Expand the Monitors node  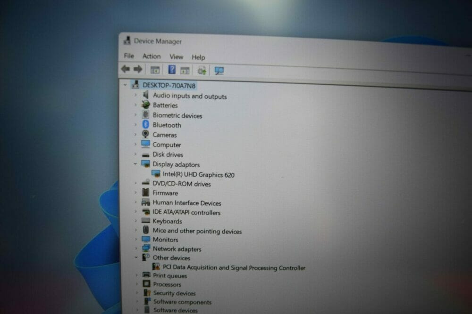pyautogui.click(x=136, y=239)
